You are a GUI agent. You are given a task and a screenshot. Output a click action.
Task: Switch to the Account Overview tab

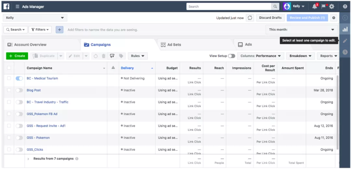pos(27,45)
